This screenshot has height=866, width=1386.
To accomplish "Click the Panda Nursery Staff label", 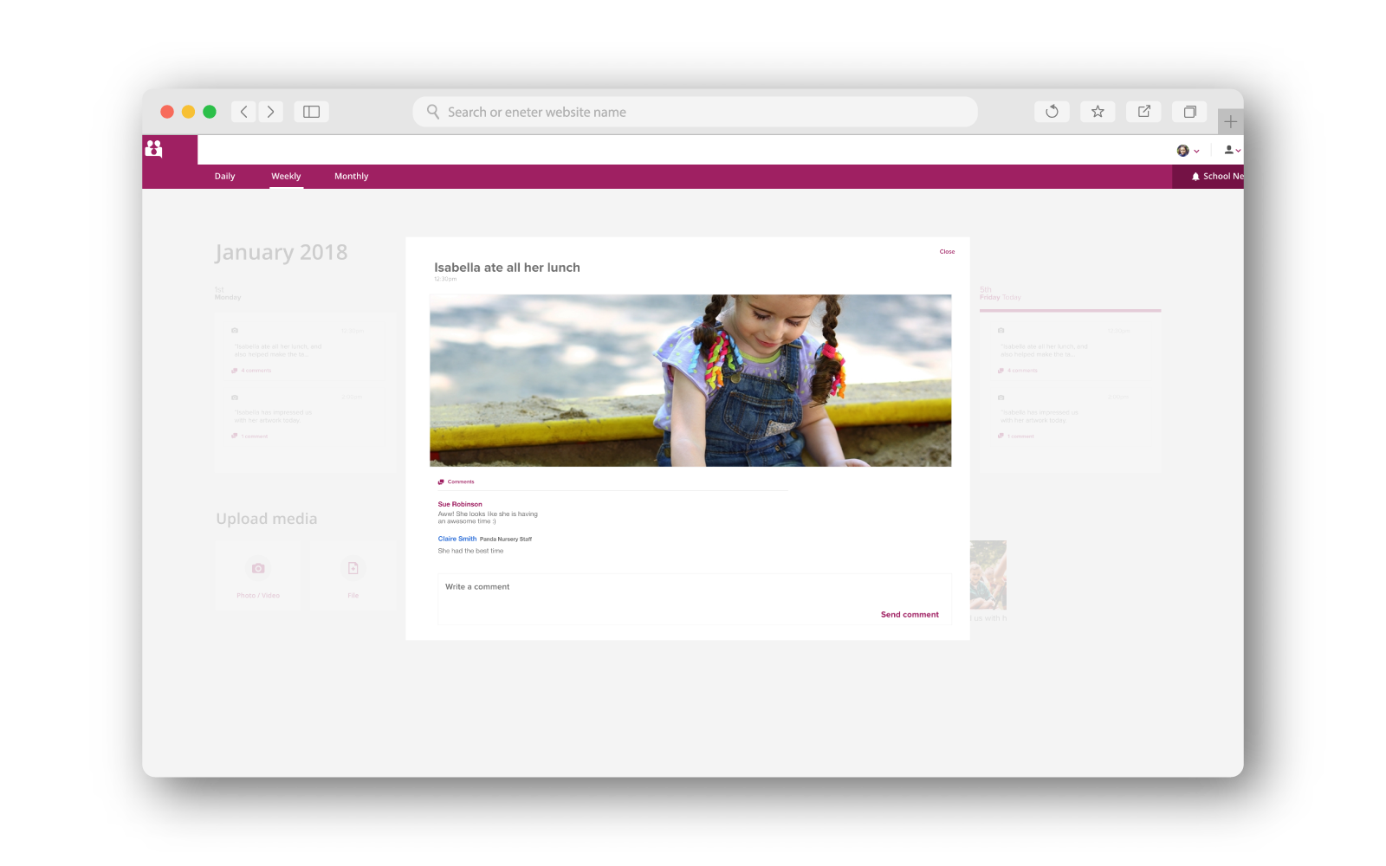I will (506, 539).
